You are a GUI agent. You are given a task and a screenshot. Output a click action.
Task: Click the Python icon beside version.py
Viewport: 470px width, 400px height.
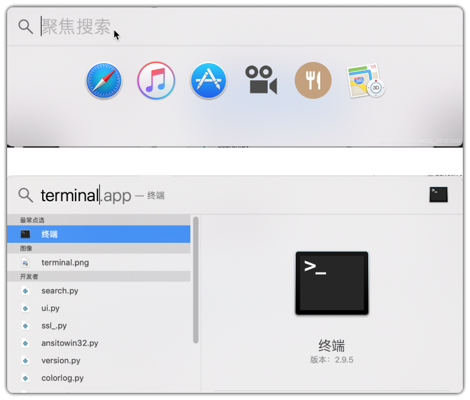click(26, 361)
